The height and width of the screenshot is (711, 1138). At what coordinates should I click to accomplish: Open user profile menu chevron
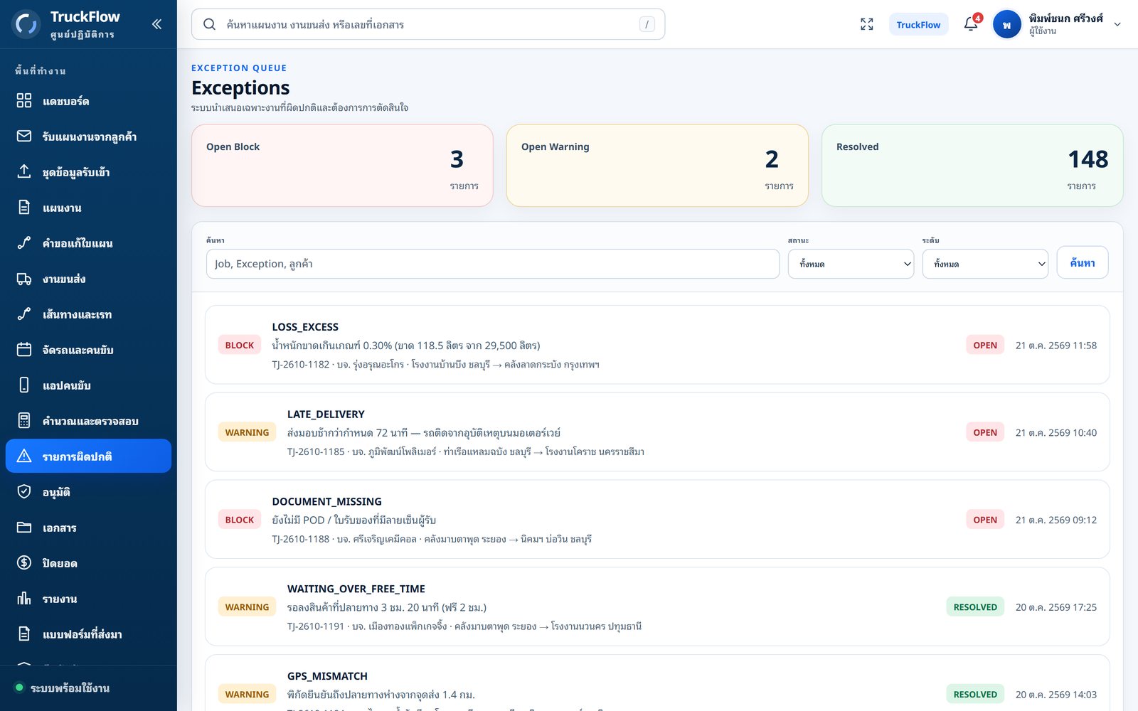pos(1117,24)
